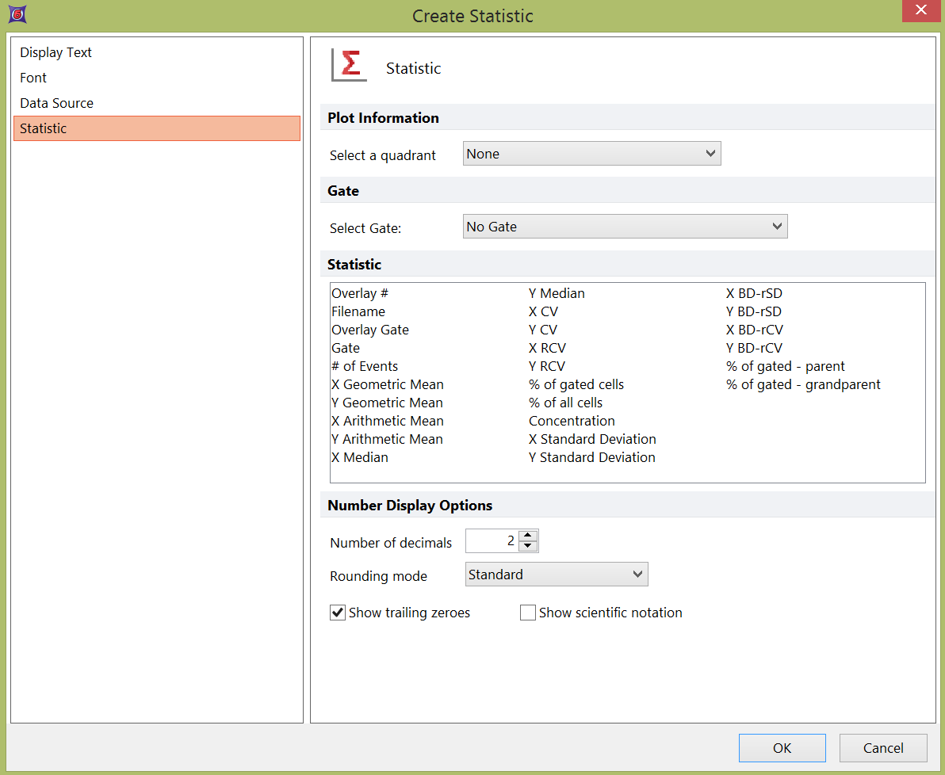Close the Create Statistic dialog
945x775 pixels.
pyautogui.click(x=920, y=11)
